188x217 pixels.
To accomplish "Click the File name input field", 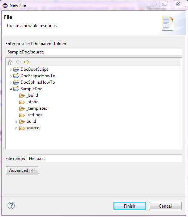I will click(104, 158).
